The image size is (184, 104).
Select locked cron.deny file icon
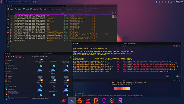click(53, 79)
